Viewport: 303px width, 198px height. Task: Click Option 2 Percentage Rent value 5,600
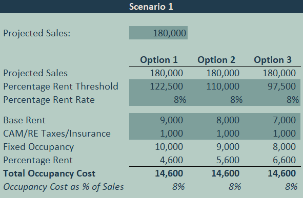[228, 160]
